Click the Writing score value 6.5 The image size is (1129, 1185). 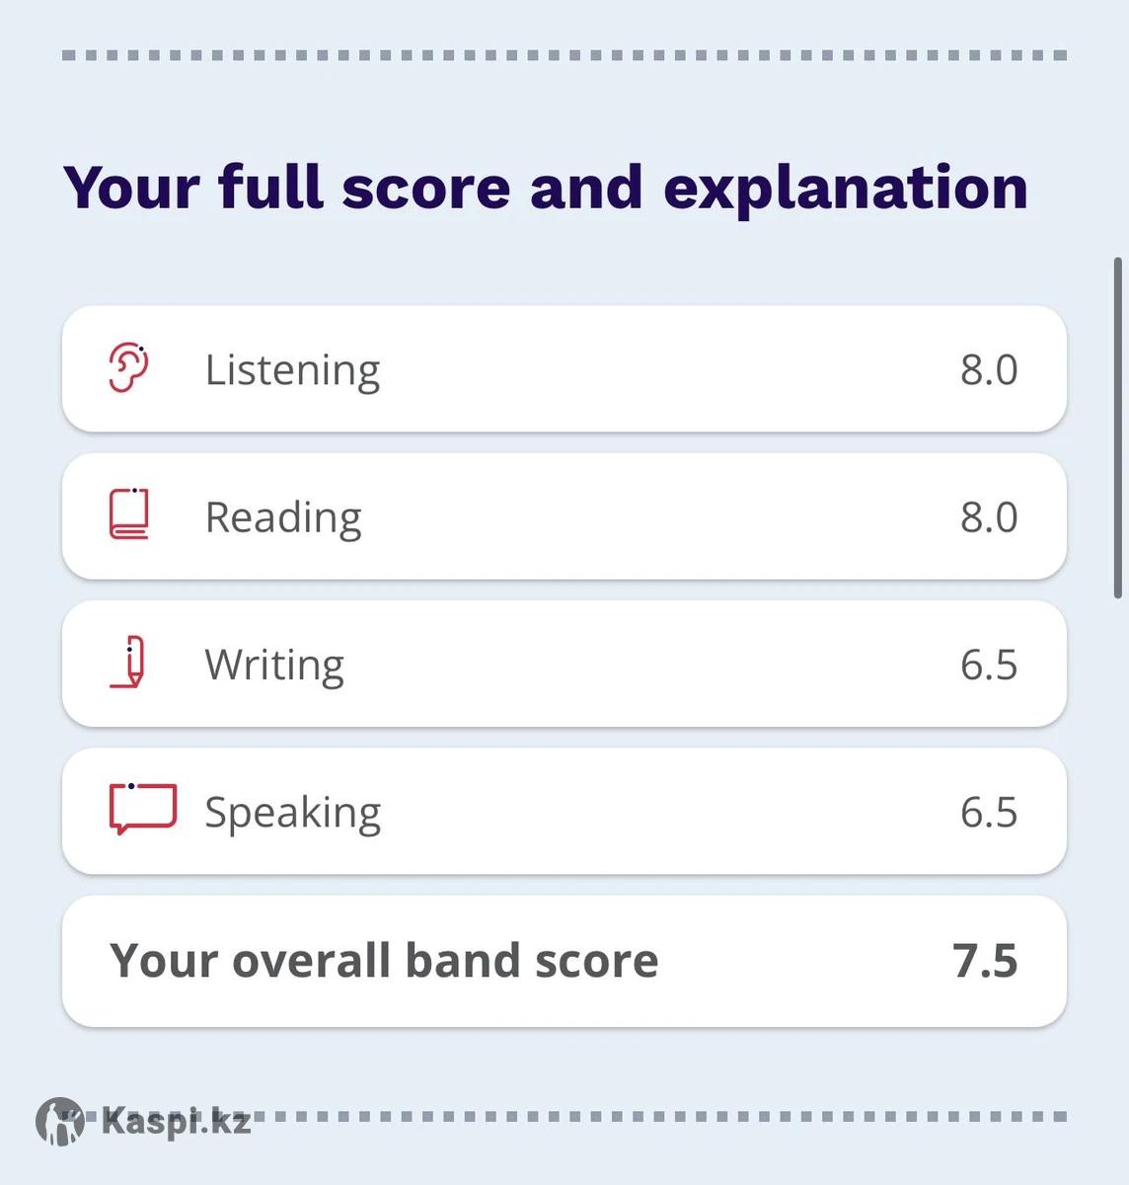989,665
